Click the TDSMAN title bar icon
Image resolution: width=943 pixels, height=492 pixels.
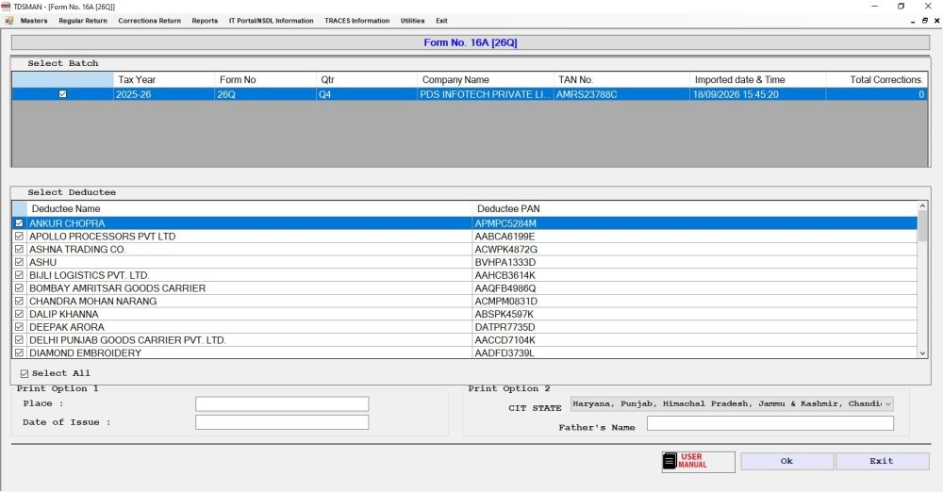[6, 6]
